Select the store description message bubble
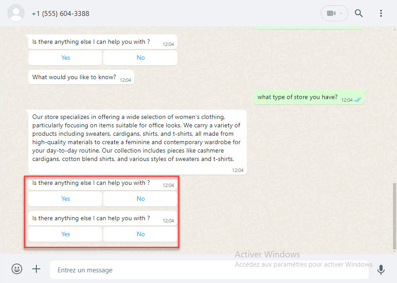Viewport: 397px width, 283px height. tap(137, 142)
